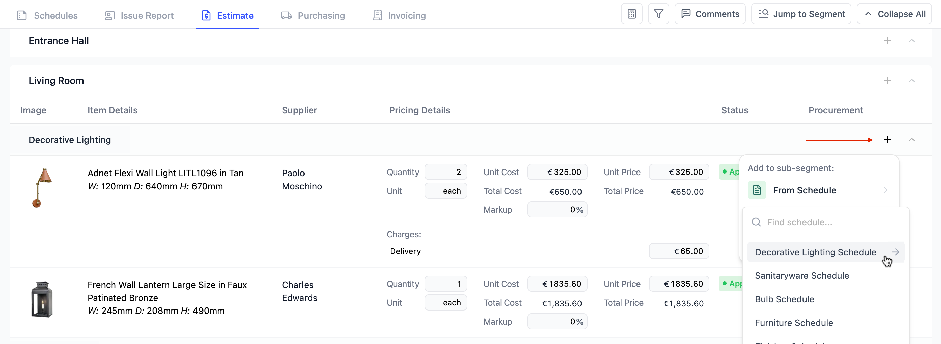Edit Unit Price €325.00 field

[x=679, y=172]
